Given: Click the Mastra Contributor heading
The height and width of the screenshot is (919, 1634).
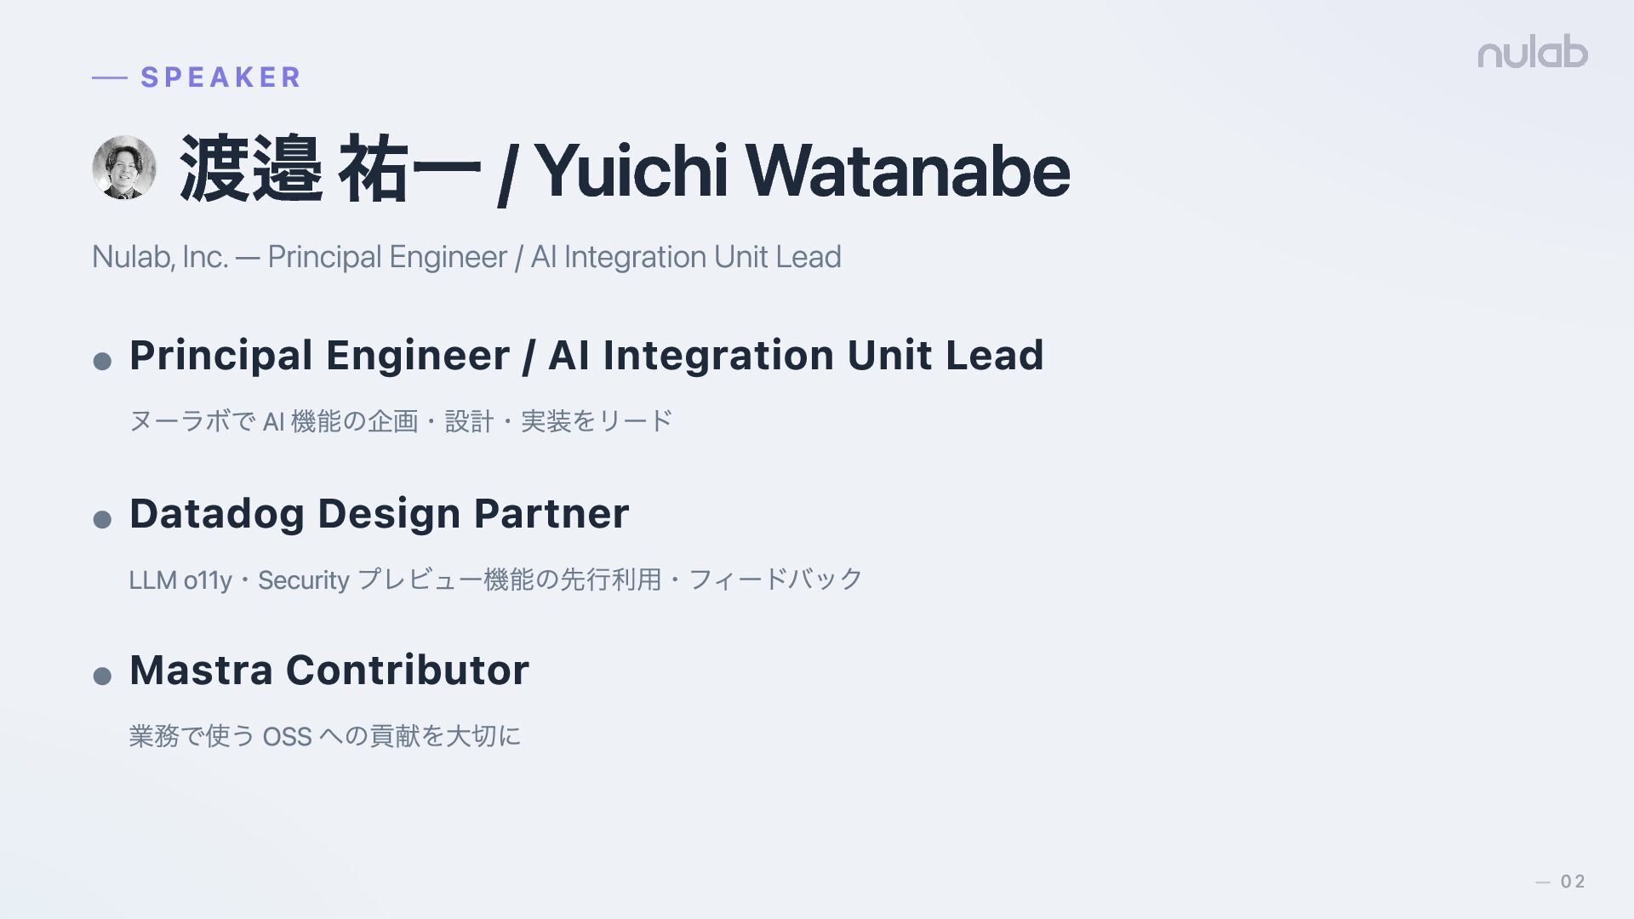Looking at the screenshot, I should [329, 671].
